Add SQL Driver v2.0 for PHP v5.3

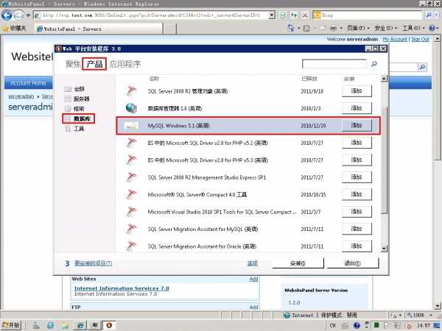[x=357, y=160]
